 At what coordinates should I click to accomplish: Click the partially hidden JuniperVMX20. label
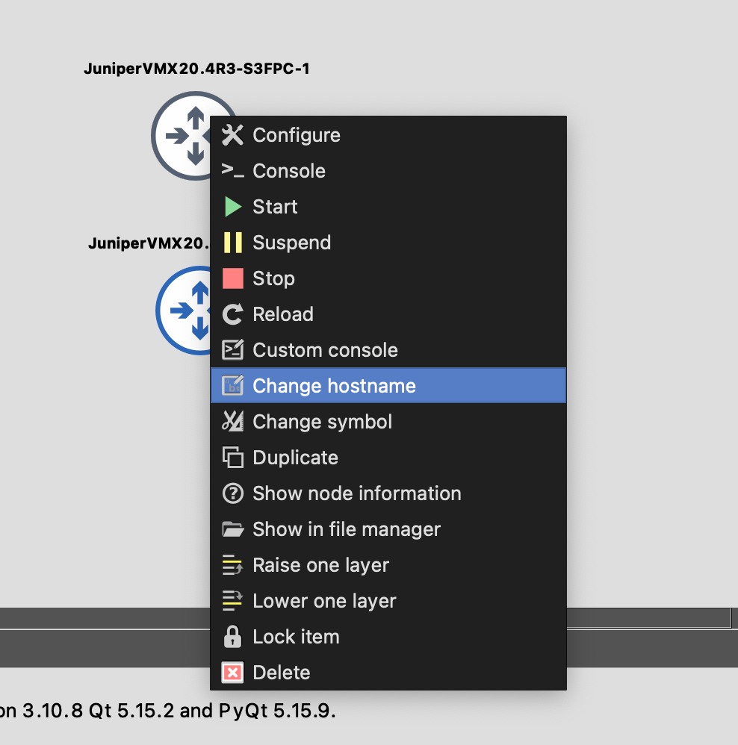tap(149, 243)
